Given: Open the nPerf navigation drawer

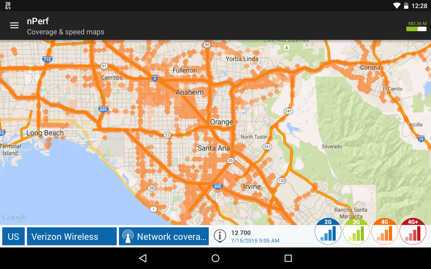Looking at the screenshot, I should click(x=14, y=25).
